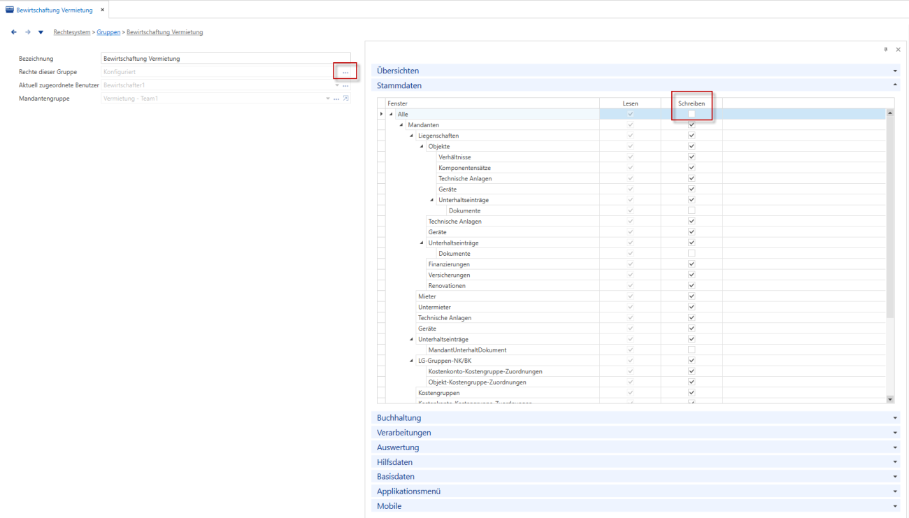
Task: Collapse the Stammdaten section
Action: tap(637, 85)
